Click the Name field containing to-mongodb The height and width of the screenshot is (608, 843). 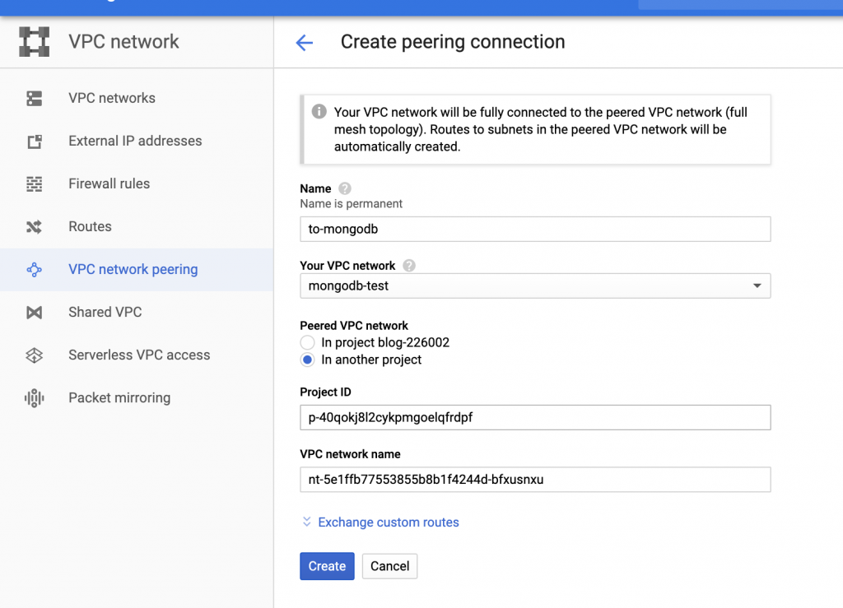click(535, 230)
